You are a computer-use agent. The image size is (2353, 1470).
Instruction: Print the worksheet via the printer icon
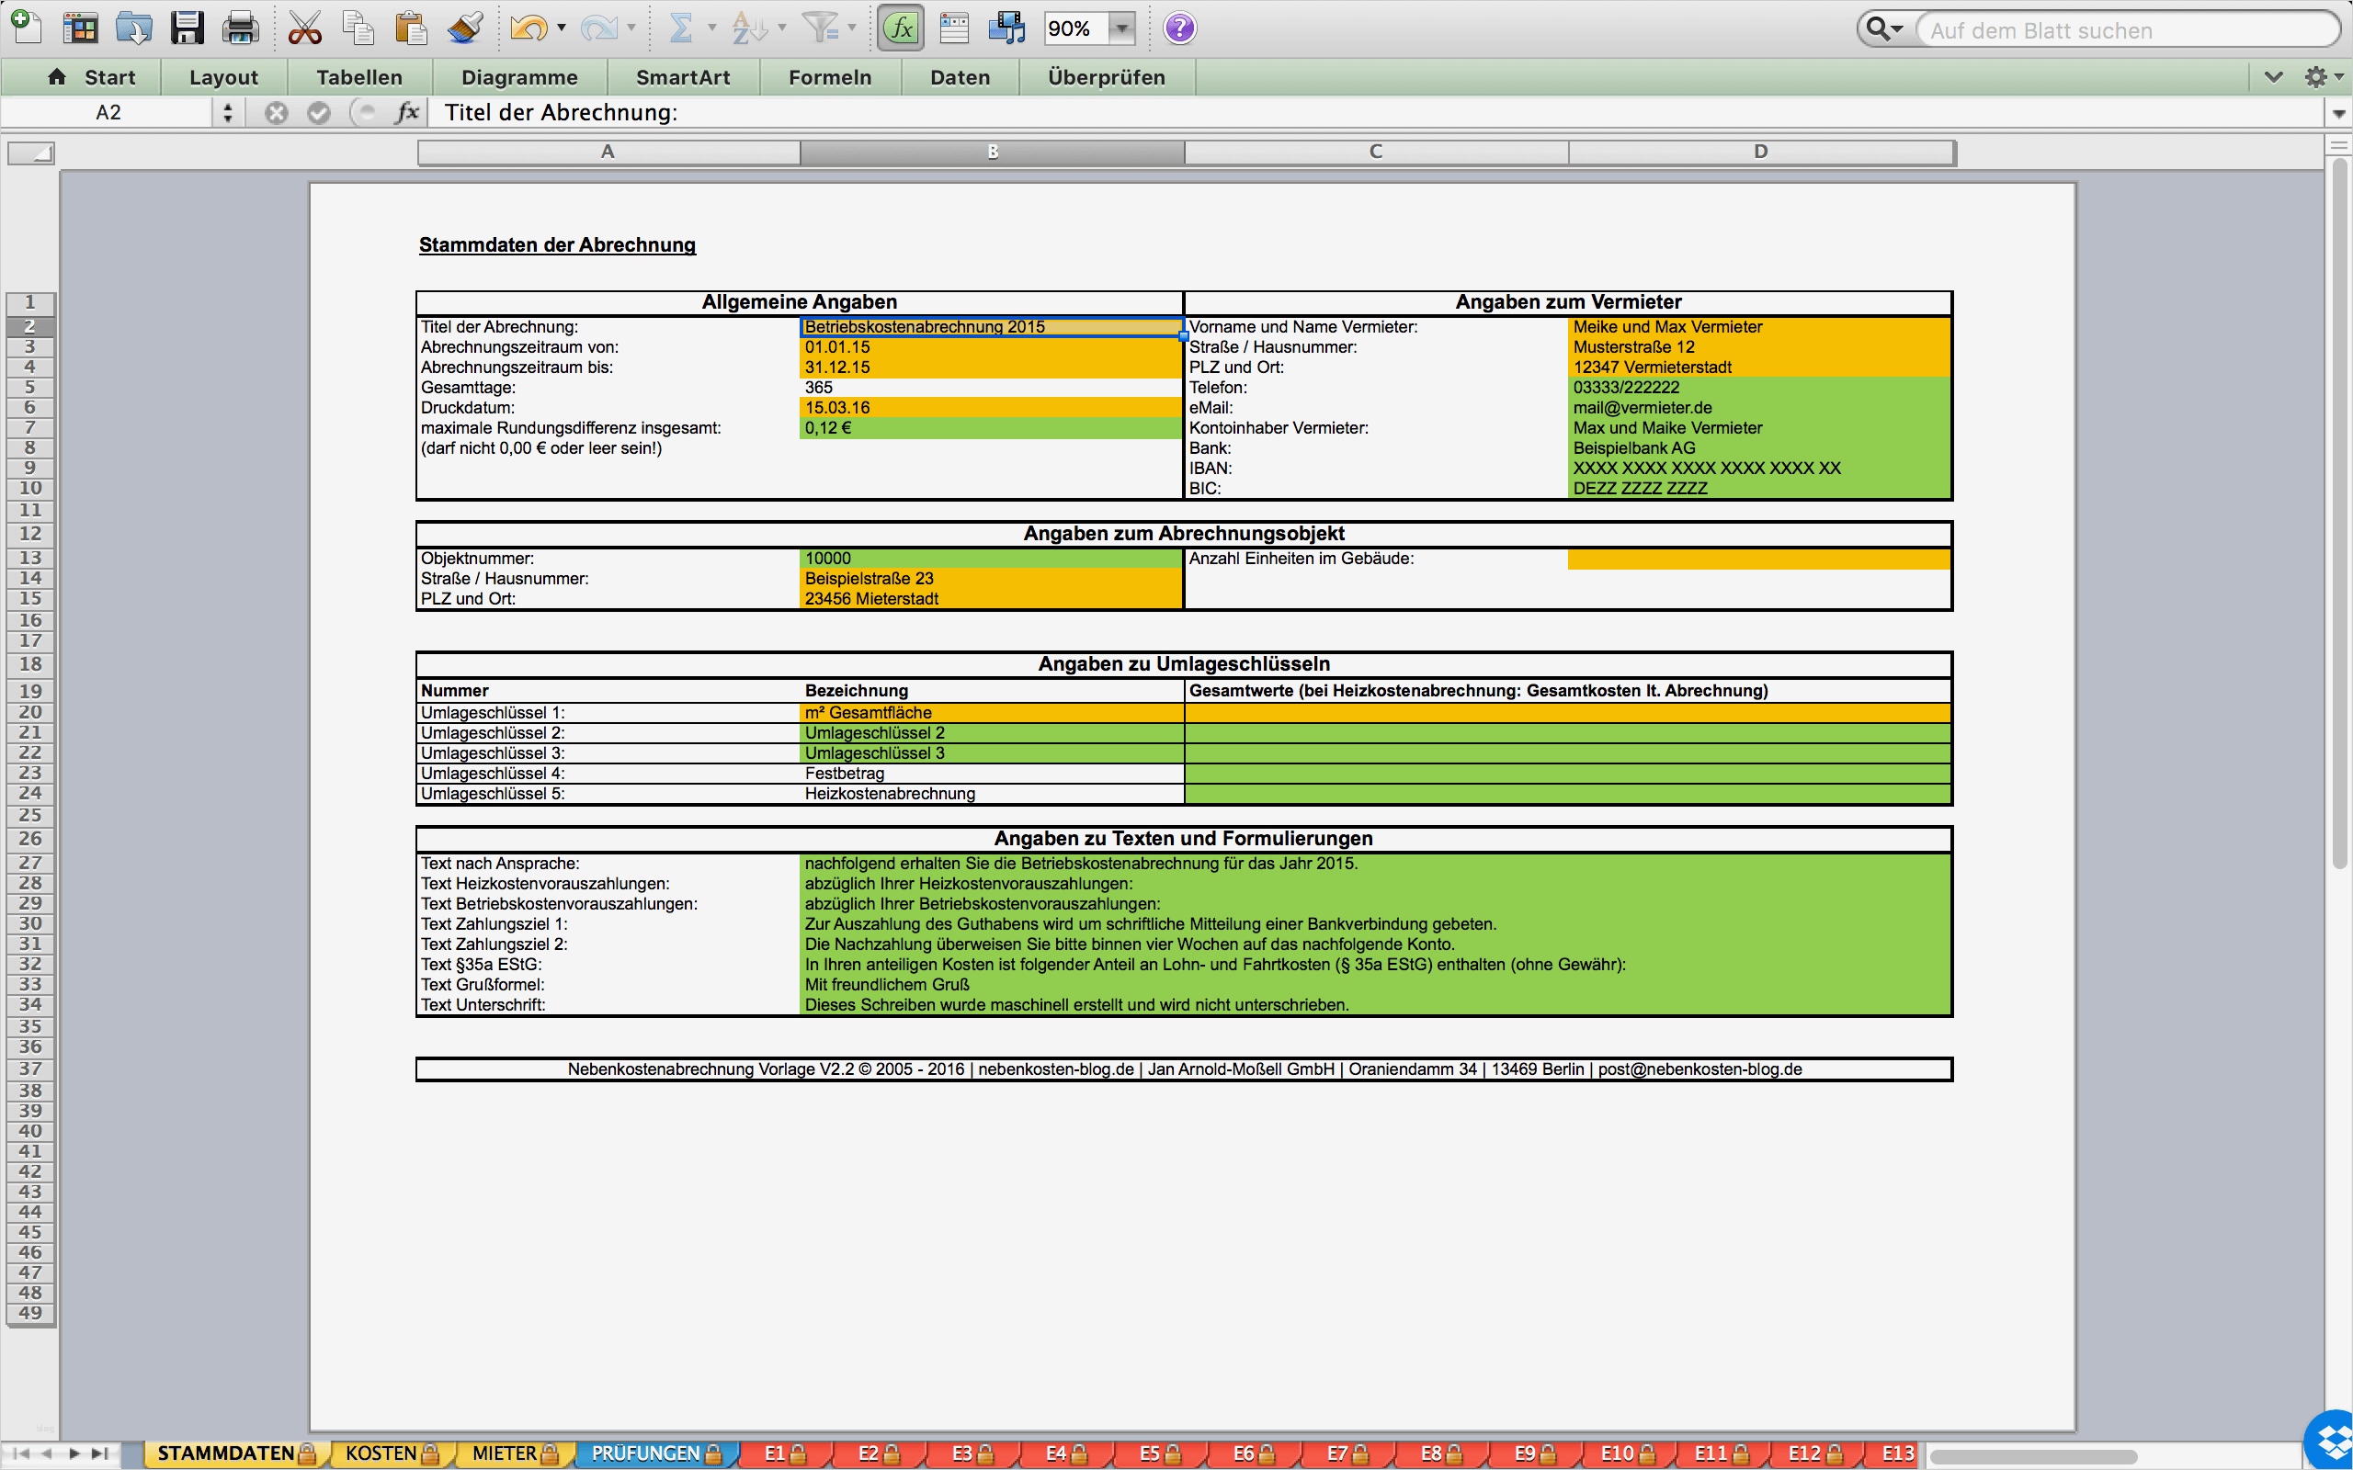[x=239, y=28]
